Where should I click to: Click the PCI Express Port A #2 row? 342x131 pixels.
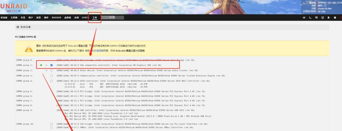pos(131,96)
